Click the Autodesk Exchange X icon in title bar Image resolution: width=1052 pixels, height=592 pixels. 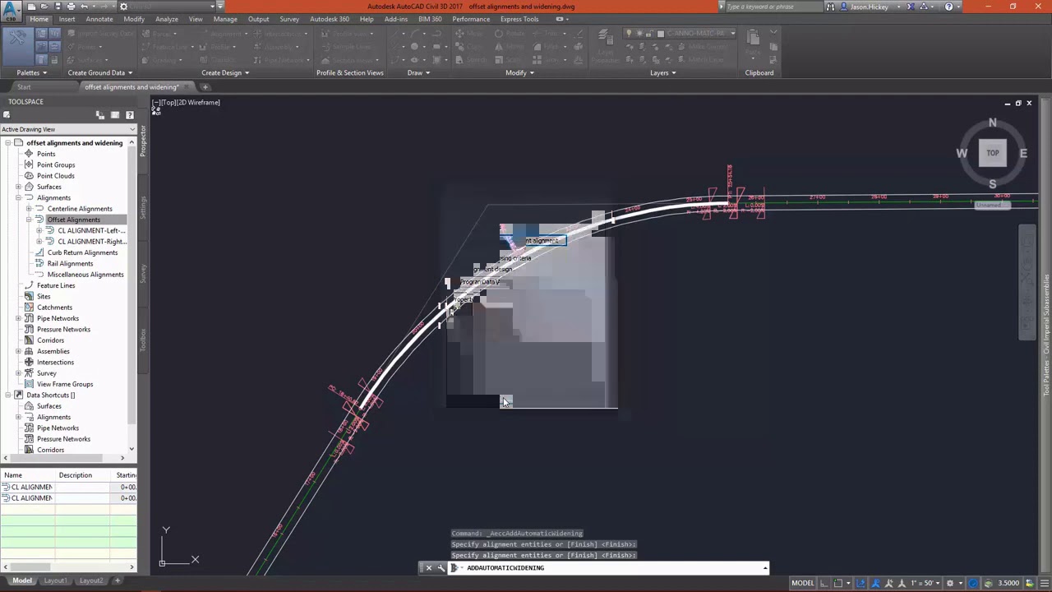pyautogui.click(x=910, y=7)
